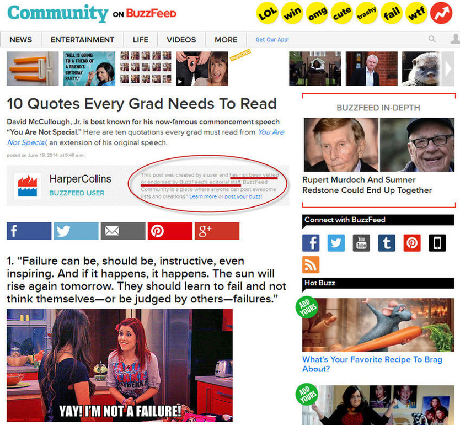Click Add Yours badge on Ratatouille image

click(x=307, y=307)
